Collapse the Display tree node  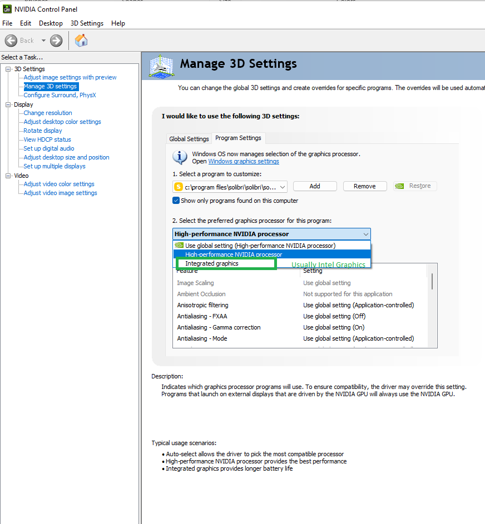(8, 104)
